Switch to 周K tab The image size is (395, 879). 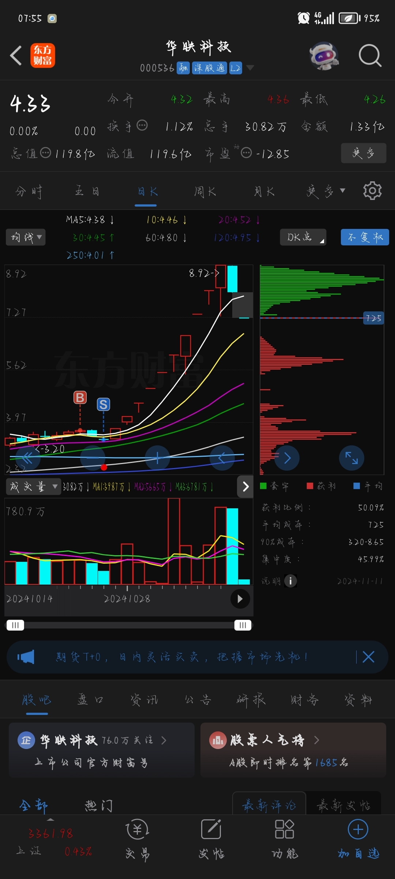coord(205,191)
